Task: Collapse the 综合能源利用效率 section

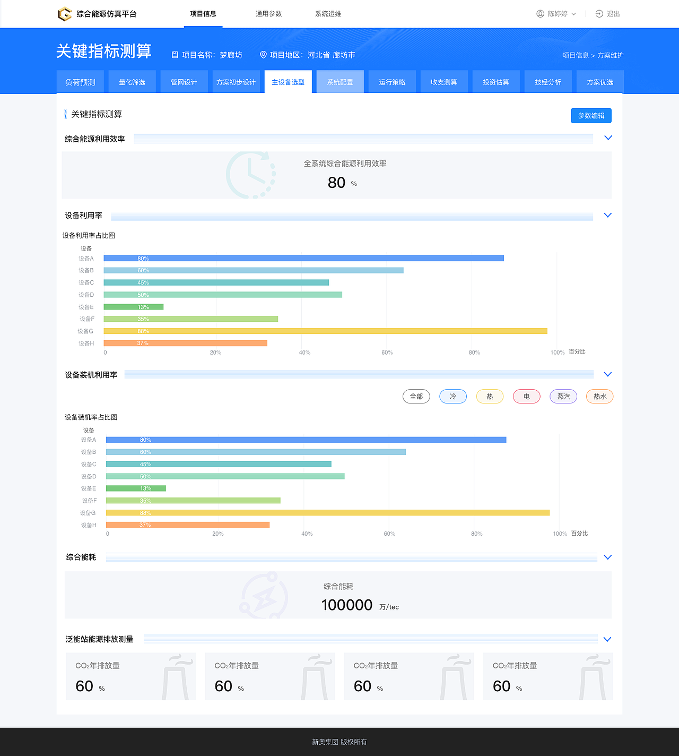Action: click(608, 138)
